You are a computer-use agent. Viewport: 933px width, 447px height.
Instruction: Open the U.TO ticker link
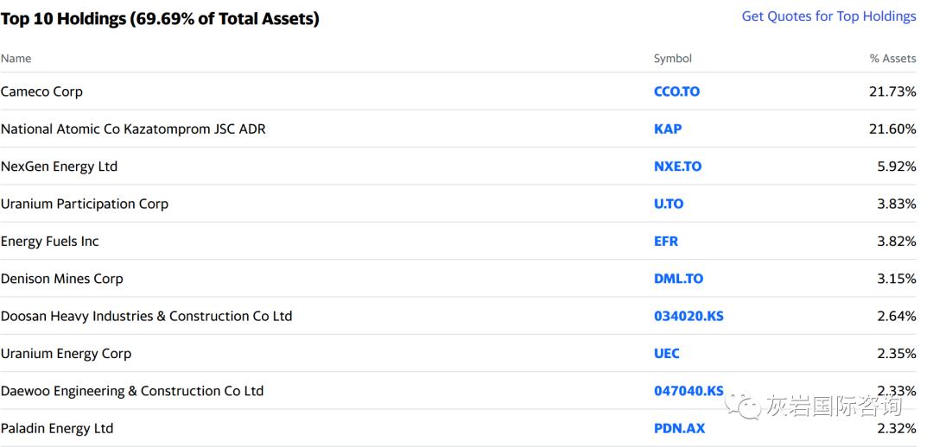tap(669, 204)
